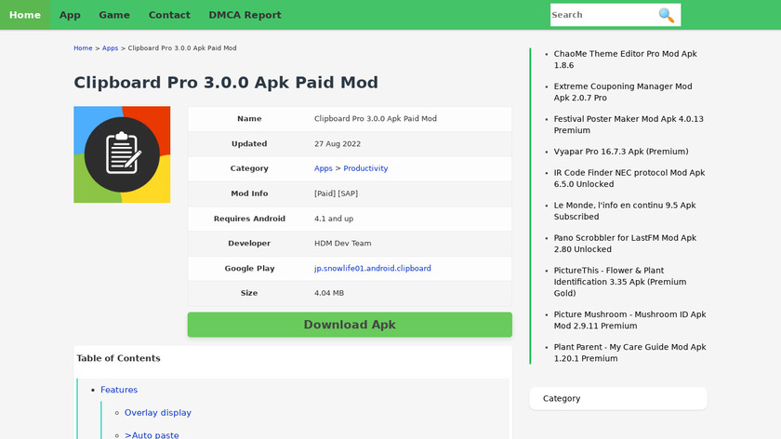
Task: Open the App menu item
Action: tap(70, 15)
